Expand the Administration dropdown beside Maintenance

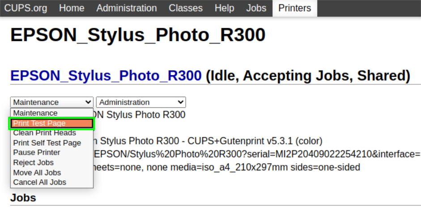coord(141,102)
